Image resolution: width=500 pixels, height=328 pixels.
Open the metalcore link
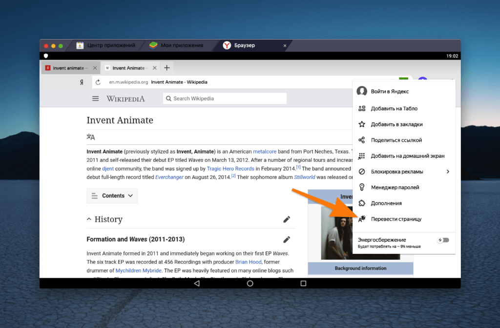(x=265, y=152)
